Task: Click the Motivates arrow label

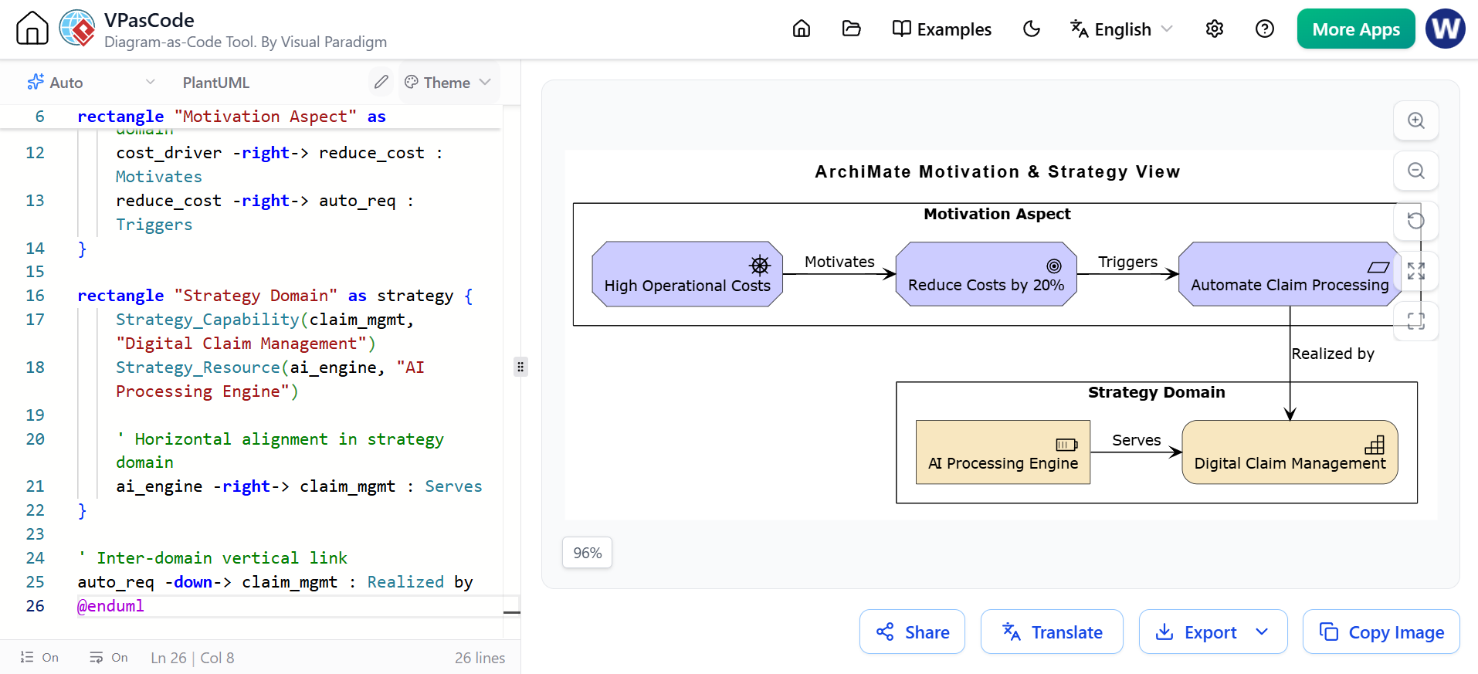Action: pos(839,262)
